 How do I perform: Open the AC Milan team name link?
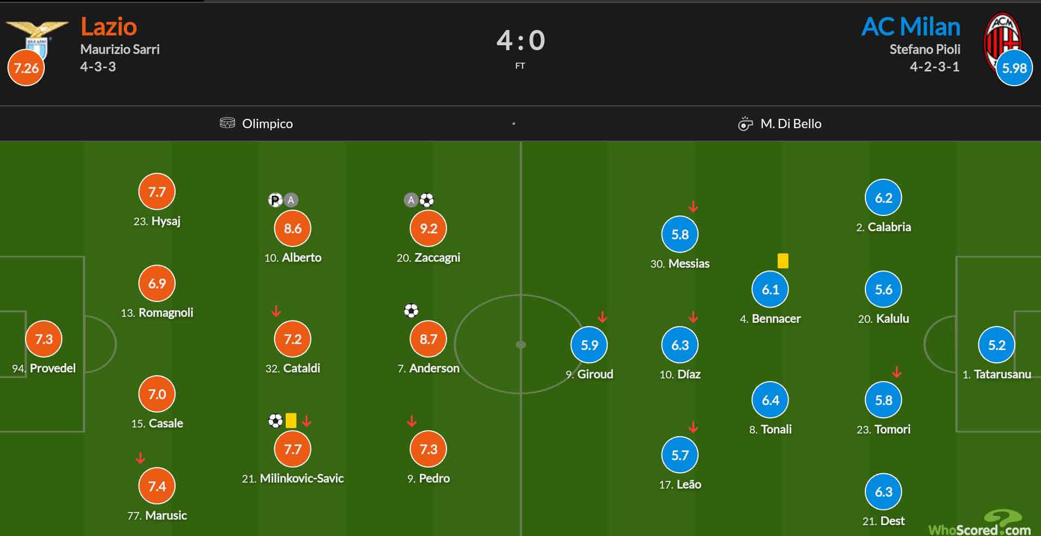click(x=911, y=27)
